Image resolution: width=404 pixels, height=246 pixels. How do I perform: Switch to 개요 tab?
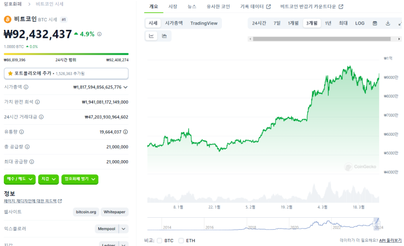click(153, 7)
